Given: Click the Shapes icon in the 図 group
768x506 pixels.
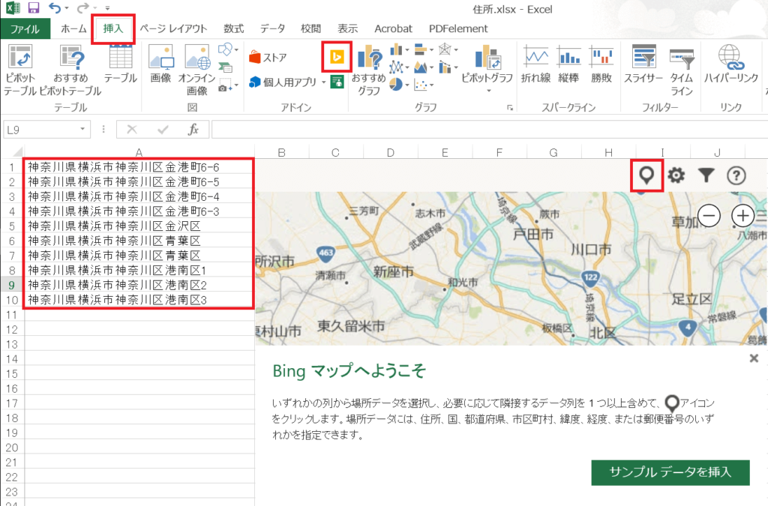Looking at the screenshot, I should [225, 49].
